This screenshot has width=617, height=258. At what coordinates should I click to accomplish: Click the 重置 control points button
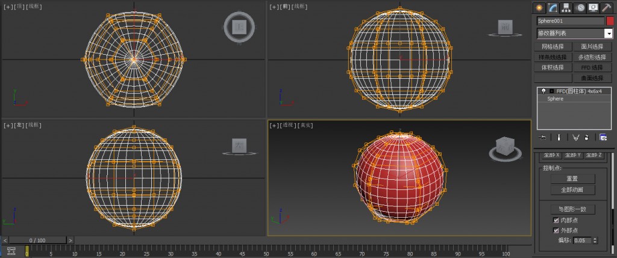572,179
